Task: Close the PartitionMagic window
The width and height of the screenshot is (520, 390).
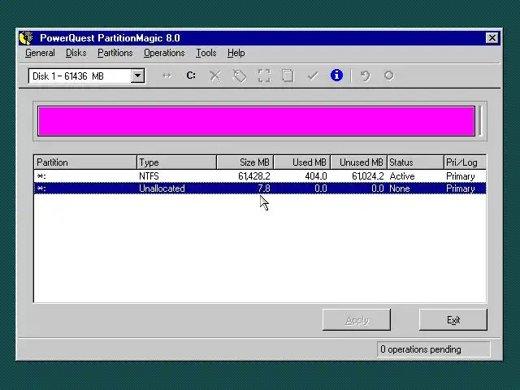Action: [492, 38]
